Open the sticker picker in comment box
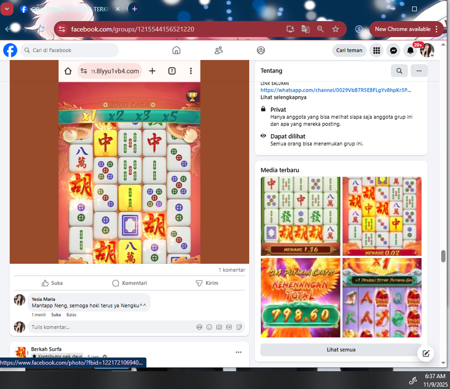 pyautogui.click(x=239, y=327)
